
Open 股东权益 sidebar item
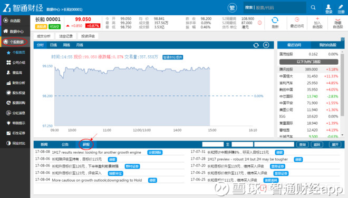16,93
